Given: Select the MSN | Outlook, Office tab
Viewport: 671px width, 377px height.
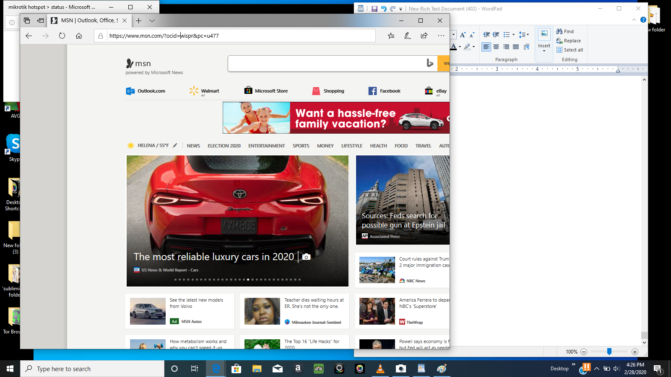Looking at the screenshot, I should click(89, 21).
